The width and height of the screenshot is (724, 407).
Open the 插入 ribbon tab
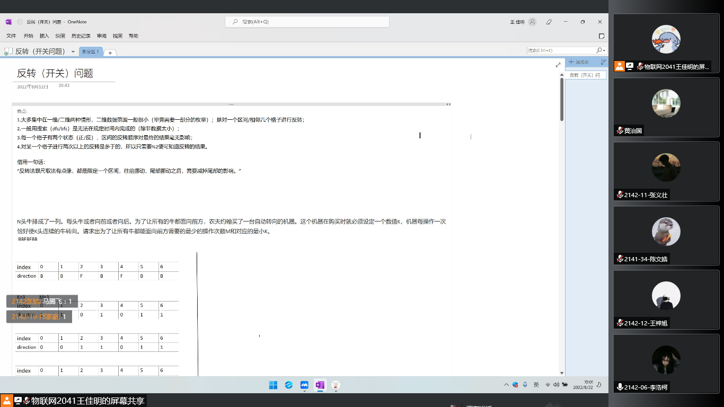45,36
